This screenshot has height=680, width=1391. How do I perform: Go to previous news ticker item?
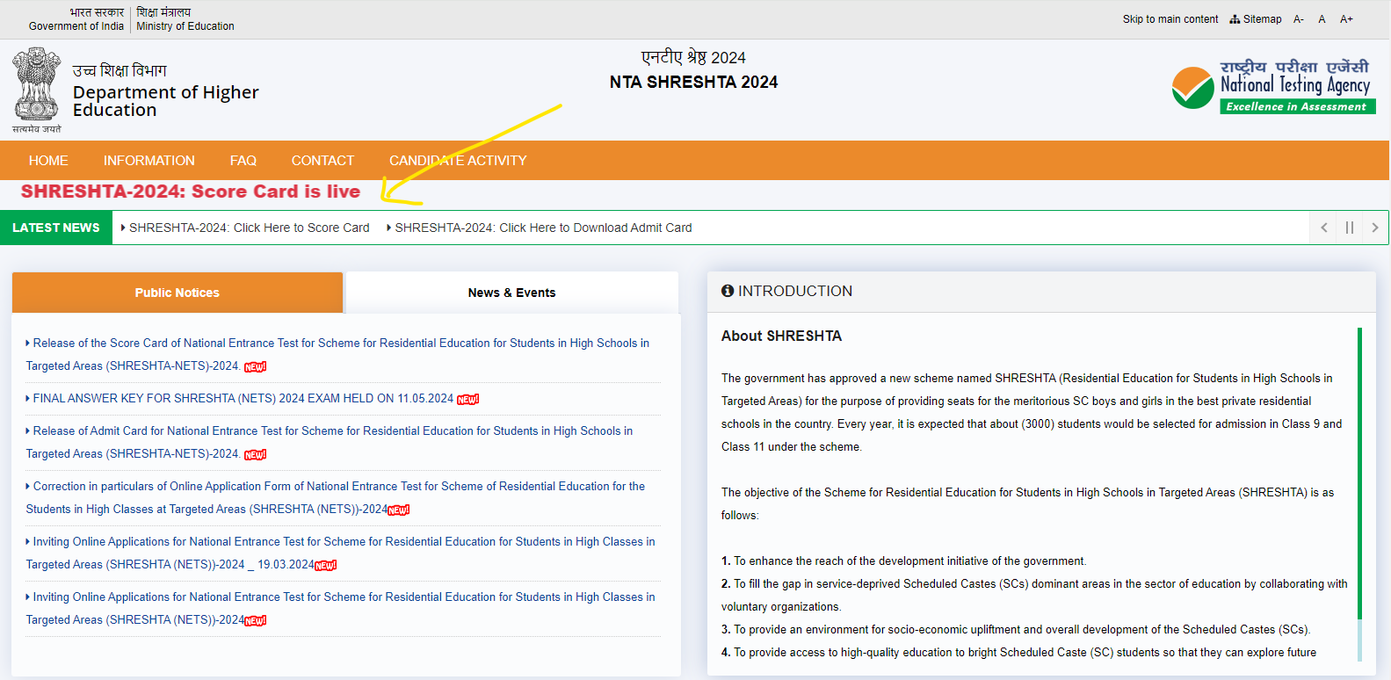pos(1324,228)
